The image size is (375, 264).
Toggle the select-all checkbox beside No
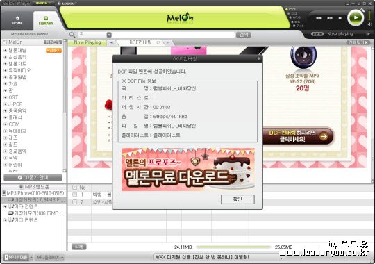coord(74,187)
